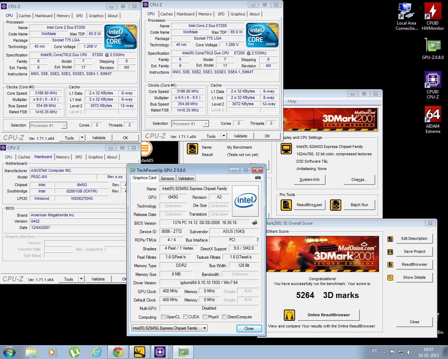Click the Online ResultBrowser icon
This screenshot has width=448, height=359.
tap(289, 315)
